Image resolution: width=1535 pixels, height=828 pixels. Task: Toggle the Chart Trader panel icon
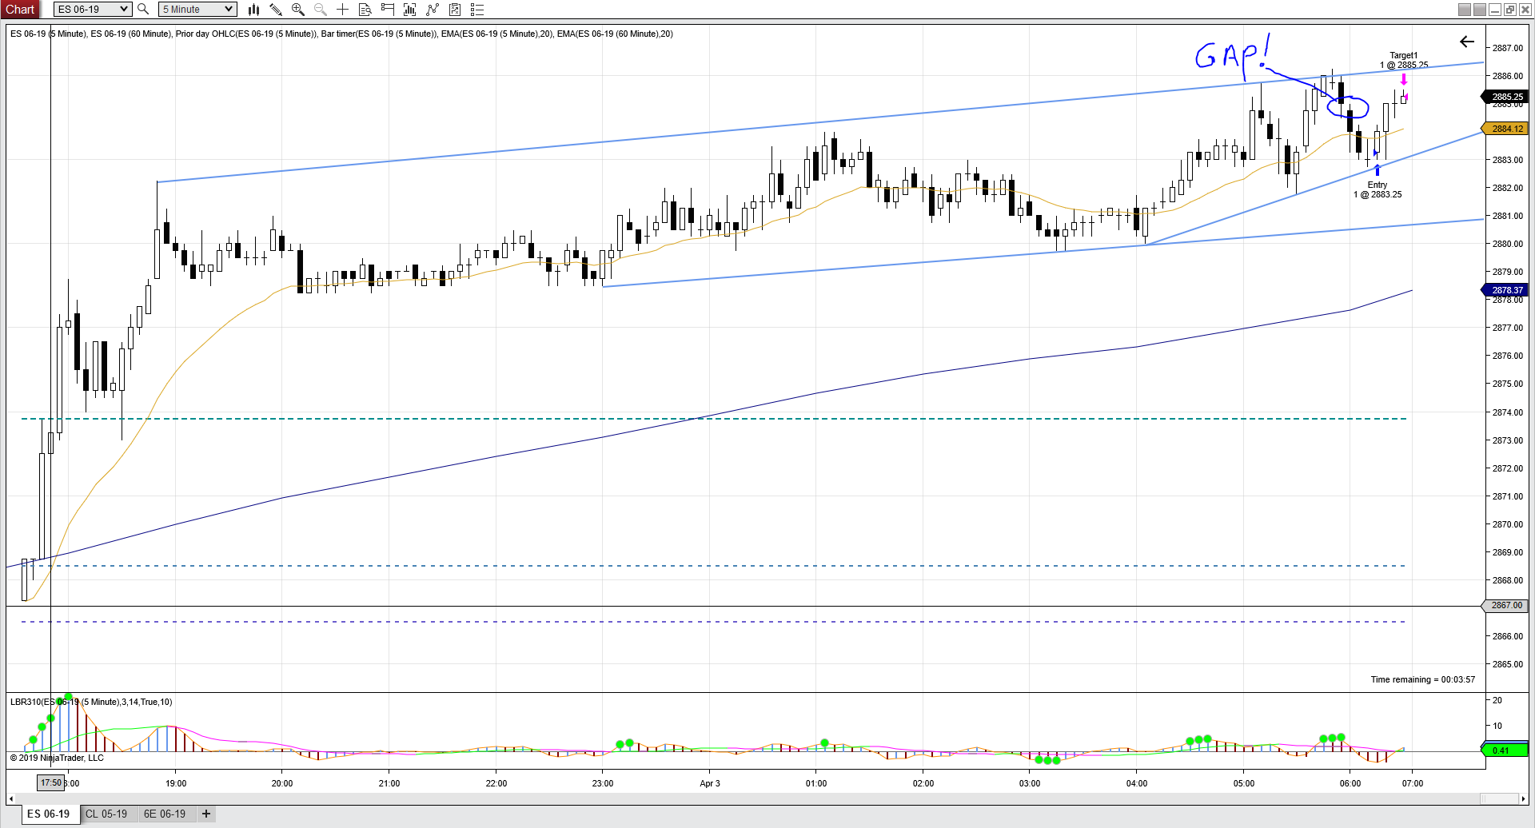point(388,10)
